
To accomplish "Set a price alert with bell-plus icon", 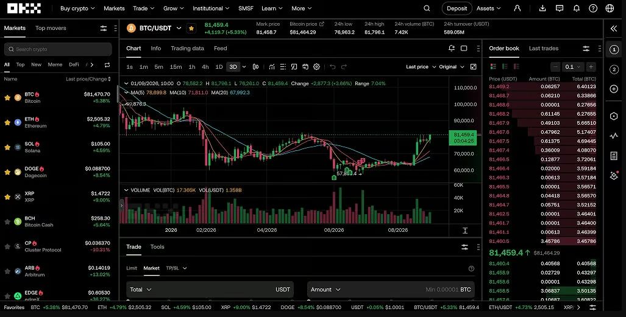I will 452,48.
